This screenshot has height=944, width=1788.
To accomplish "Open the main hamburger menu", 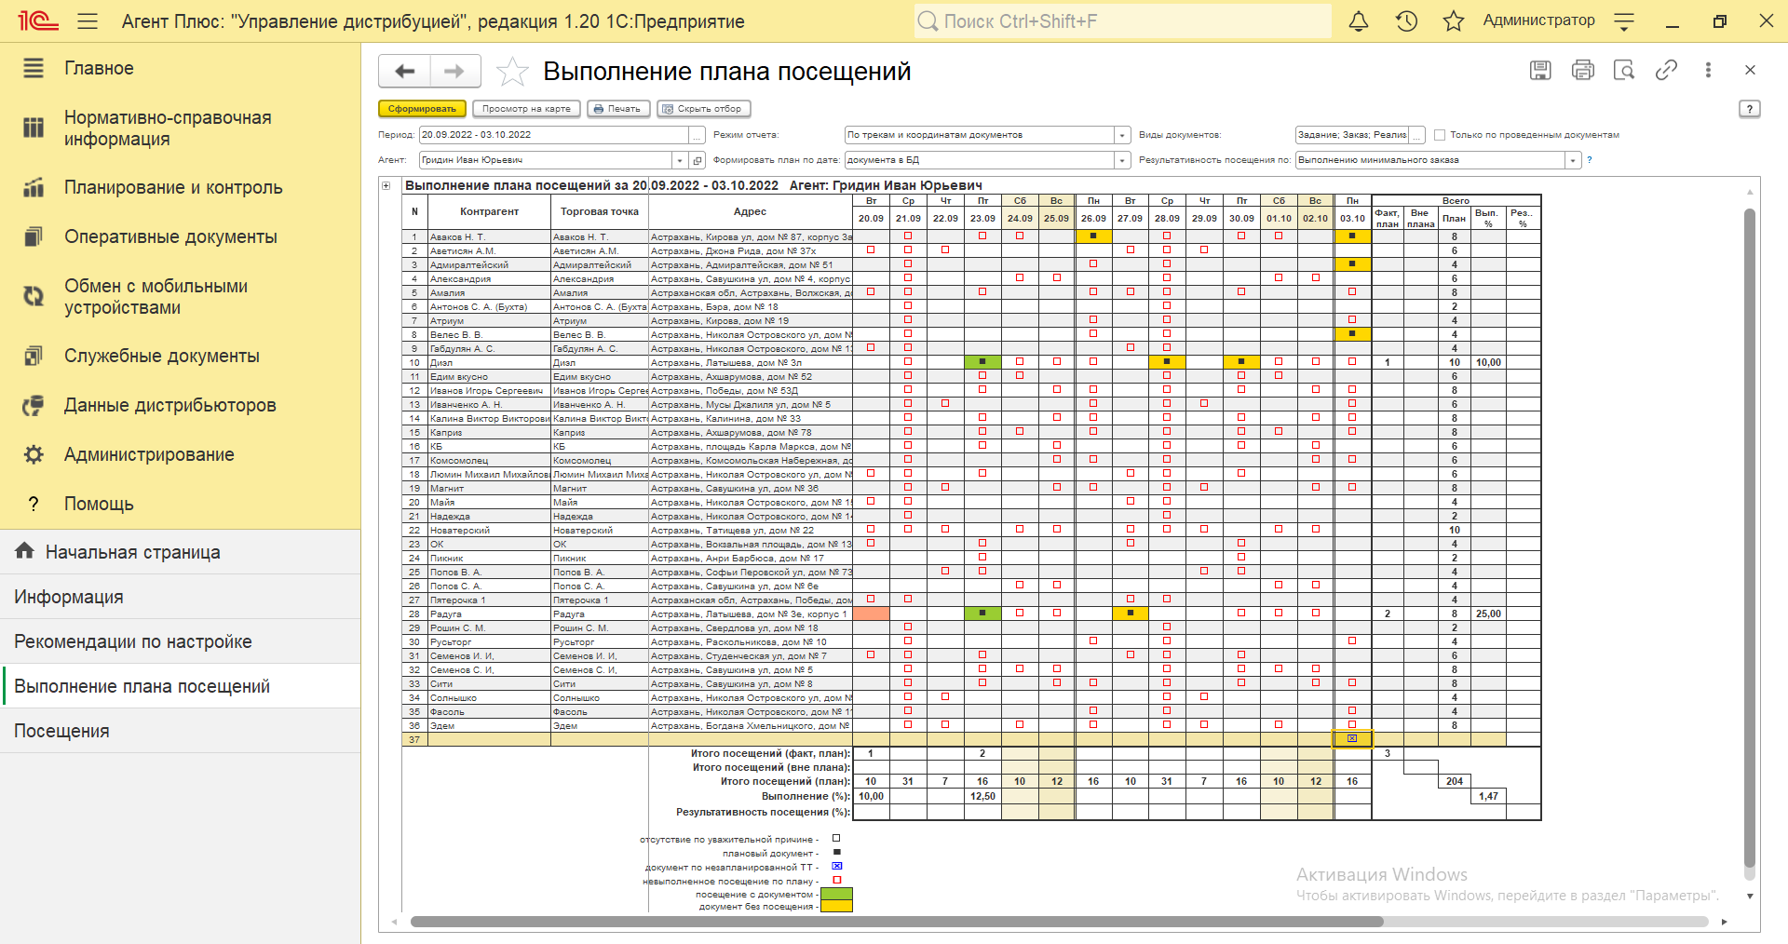I will (88, 20).
